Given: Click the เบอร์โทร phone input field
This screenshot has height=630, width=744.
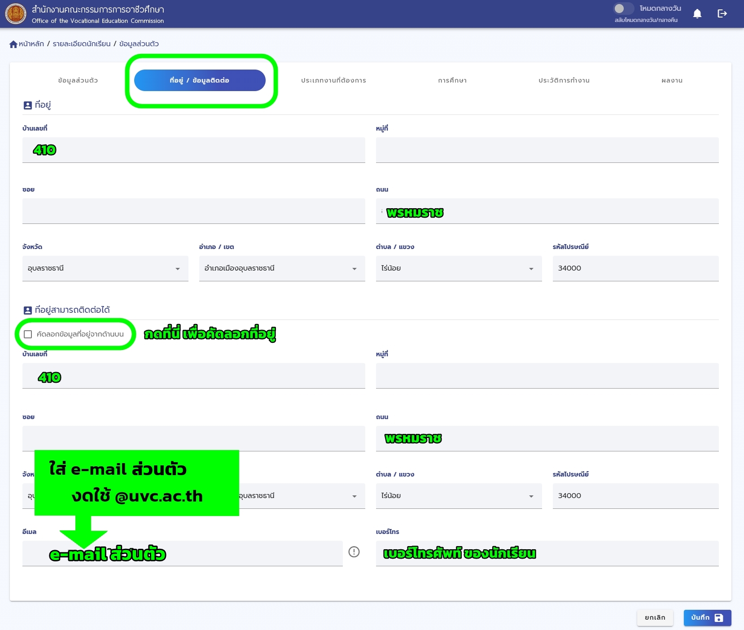Looking at the screenshot, I should (547, 553).
